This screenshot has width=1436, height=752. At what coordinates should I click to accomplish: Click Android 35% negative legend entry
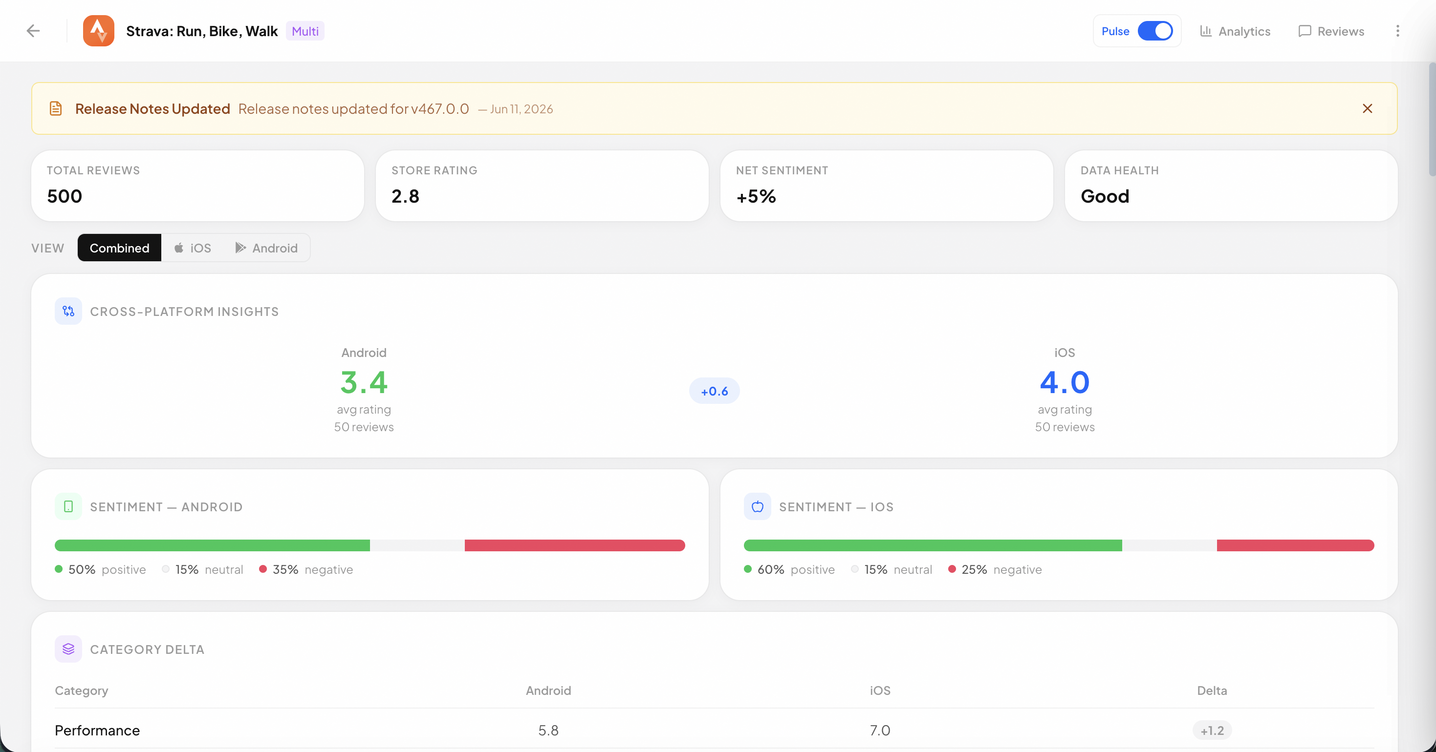point(306,569)
